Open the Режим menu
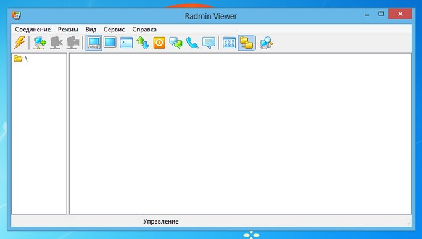Image resolution: width=422 pixels, height=239 pixels. (68, 30)
